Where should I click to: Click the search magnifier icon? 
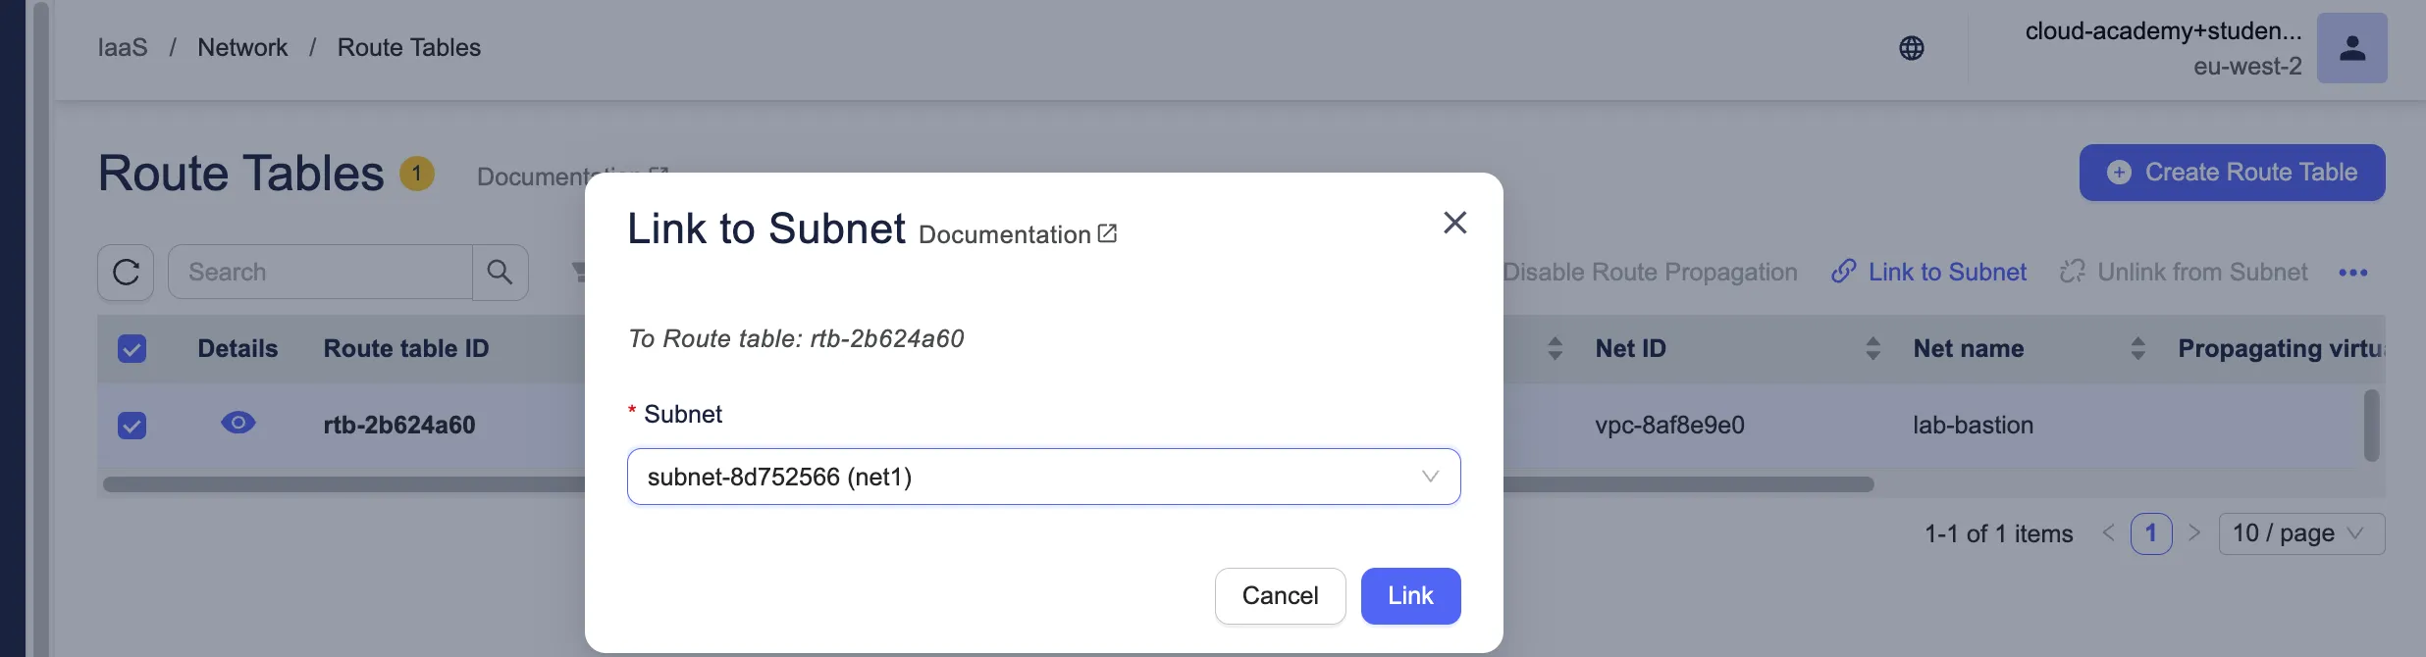click(500, 272)
